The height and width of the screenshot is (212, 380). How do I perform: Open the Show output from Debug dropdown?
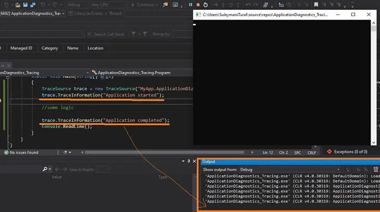coord(290,169)
